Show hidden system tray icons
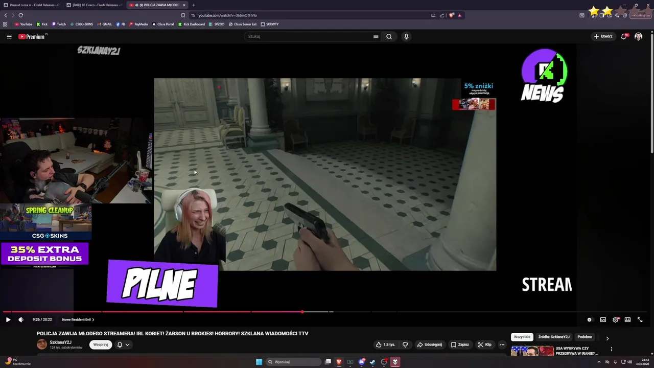This screenshot has width=654, height=368. (599, 362)
